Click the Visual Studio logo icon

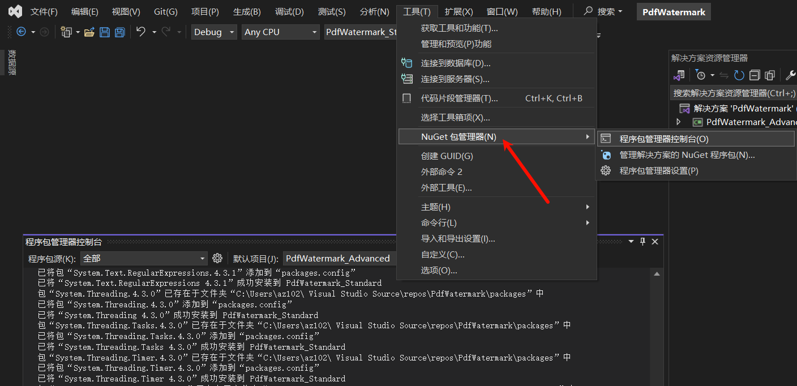point(15,11)
